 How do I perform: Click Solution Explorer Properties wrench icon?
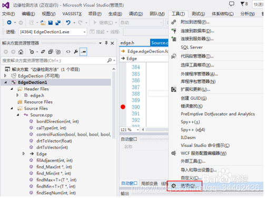click(x=76, y=52)
